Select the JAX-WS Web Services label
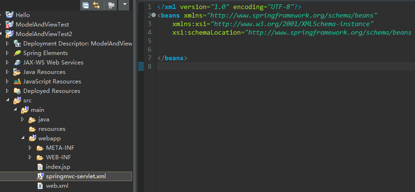Image resolution: width=415 pixels, height=192 pixels. tap(53, 63)
